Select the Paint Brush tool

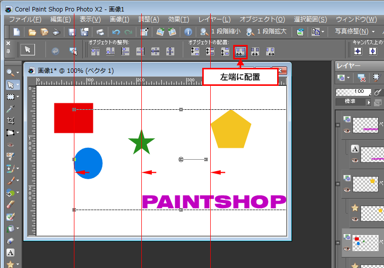(10, 181)
